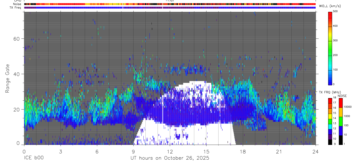355x164 pixels.
Task: Click the '11' MHz tick on the TX FRQ legend
Action: tap(335, 134)
